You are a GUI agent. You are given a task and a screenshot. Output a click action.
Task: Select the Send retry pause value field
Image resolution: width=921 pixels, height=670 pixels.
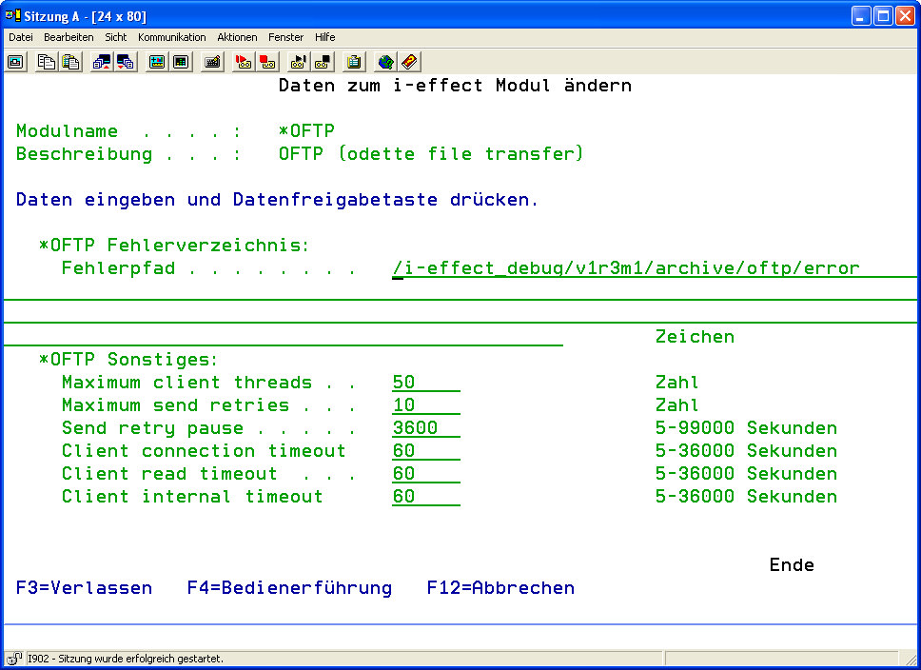click(x=425, y=428)
